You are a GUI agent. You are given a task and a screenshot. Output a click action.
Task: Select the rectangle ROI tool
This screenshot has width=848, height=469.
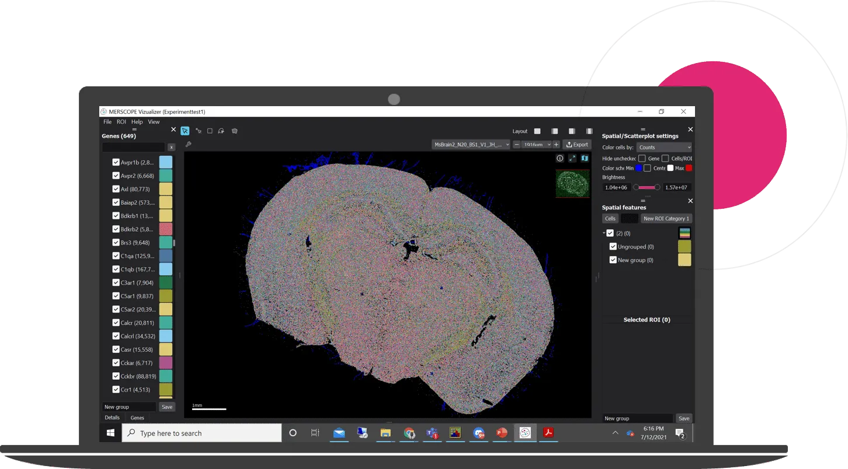tap(210, 131)
